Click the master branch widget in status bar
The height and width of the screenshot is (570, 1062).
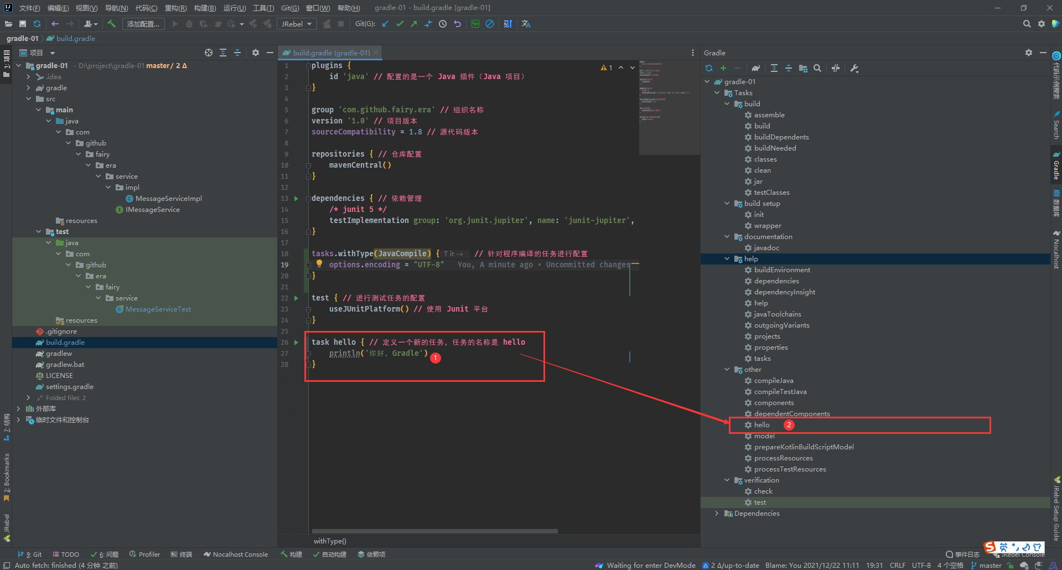click(x=986, y=565)
